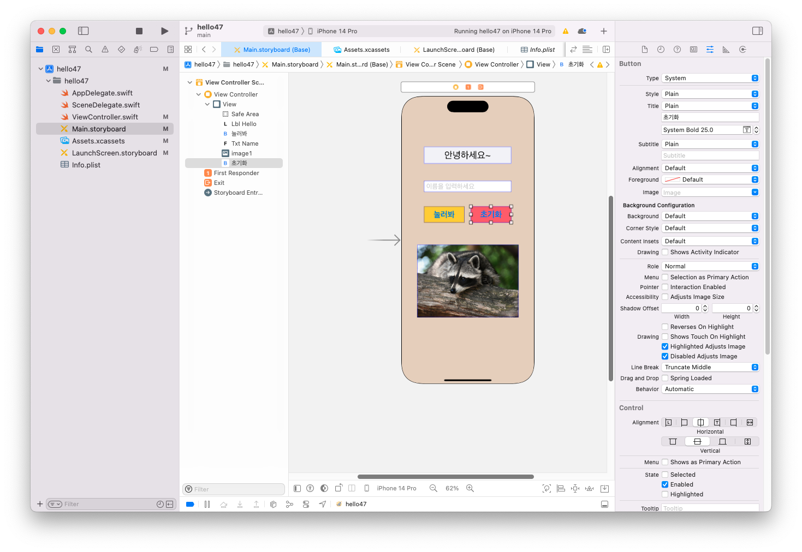The width and height of the screenshot is (802, 552).
Task: Uncheck Disabled Adjusts Image
Action: point(665,356)
